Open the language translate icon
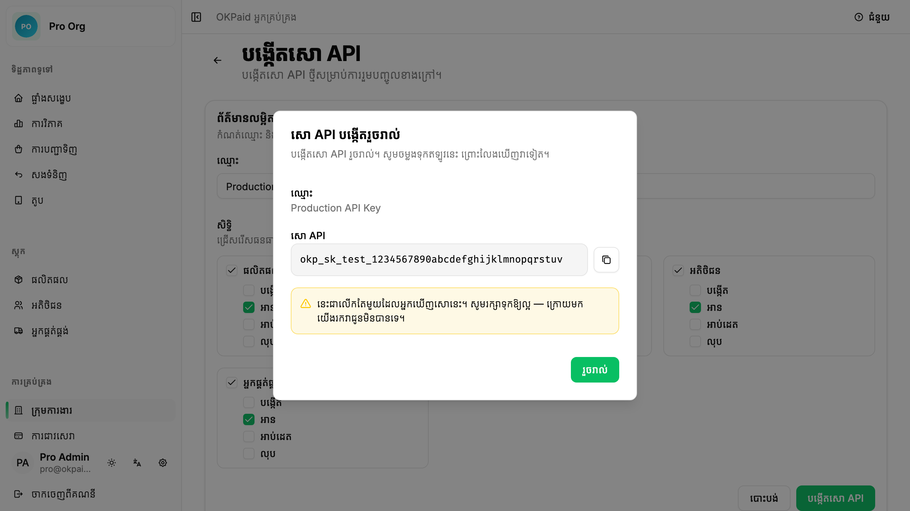The height and width of the screenshot is (511, 910). coord(137,463)
